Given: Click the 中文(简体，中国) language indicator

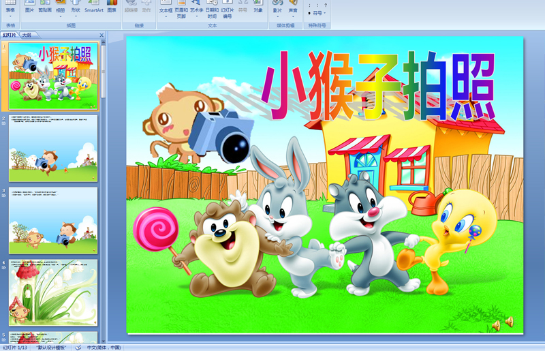Looking at the screenshot, I should point(104,348).
